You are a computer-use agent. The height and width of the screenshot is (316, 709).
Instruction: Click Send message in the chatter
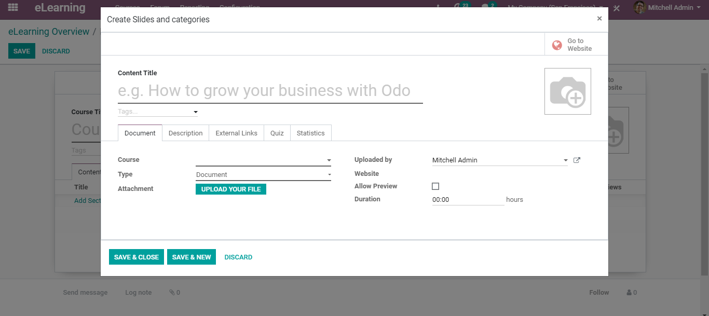tap(85, 293)
